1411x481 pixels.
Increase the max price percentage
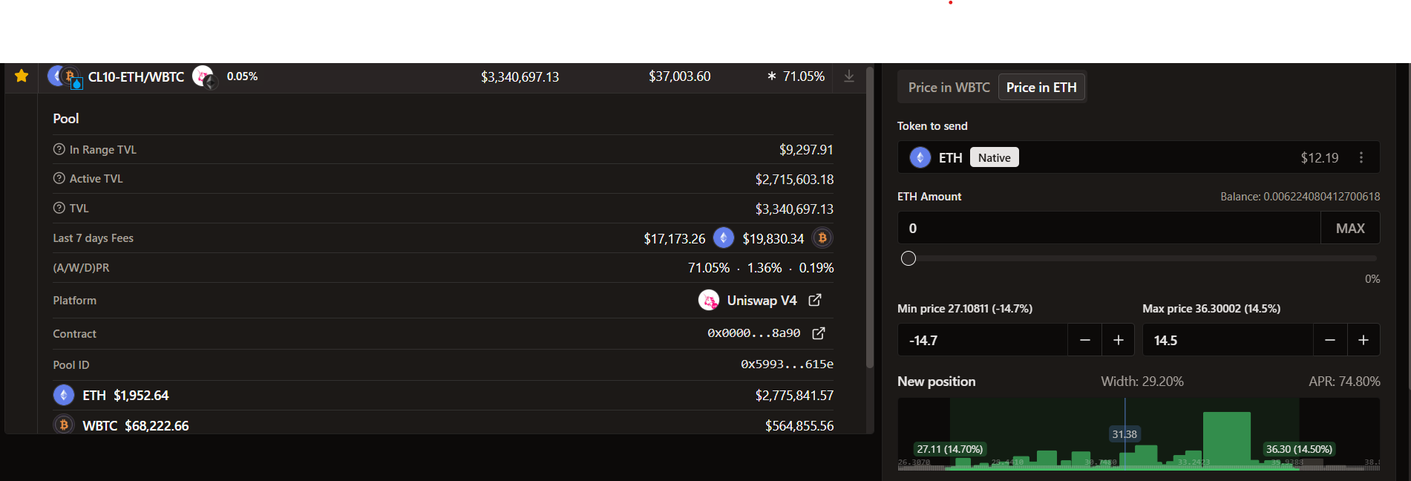(1363, 340)
